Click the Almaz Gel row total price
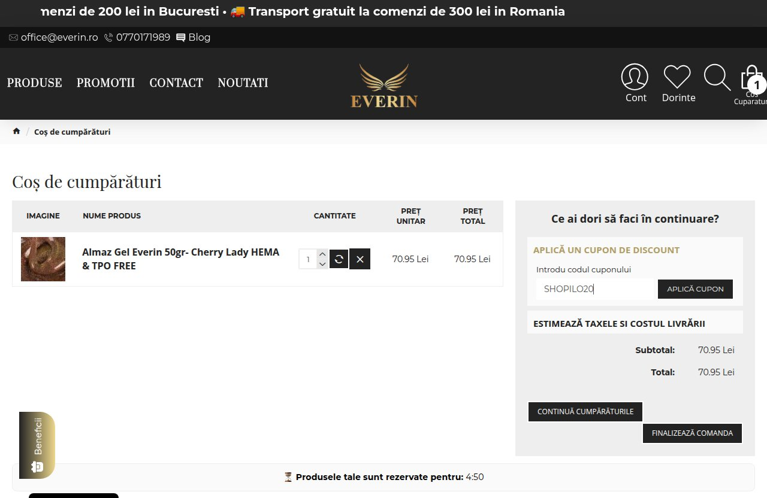The height and width of the screenshot is (498, 767). (472, 259)
